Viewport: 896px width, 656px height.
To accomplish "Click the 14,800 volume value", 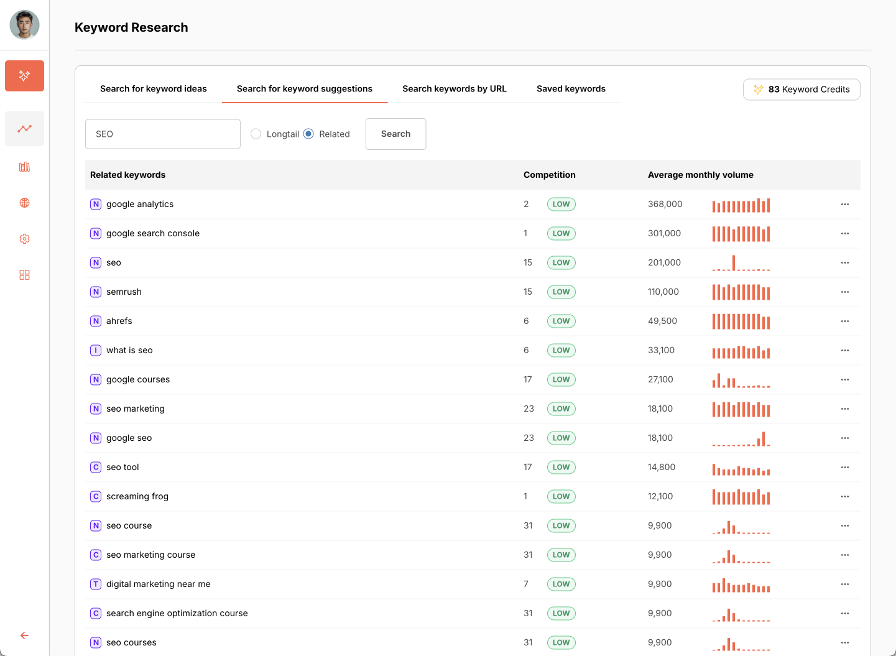I will coord(662,467).
